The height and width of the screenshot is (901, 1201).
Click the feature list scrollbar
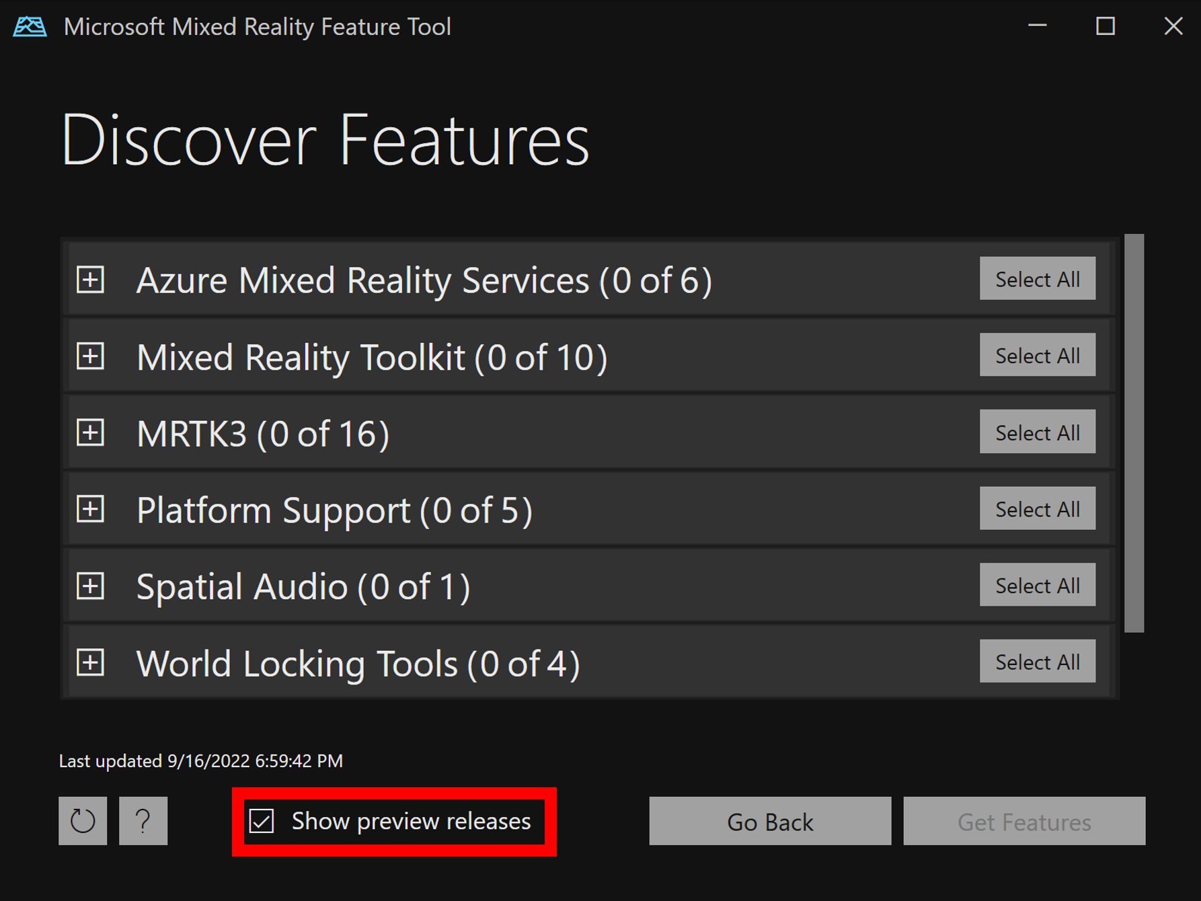(1133, 437)
